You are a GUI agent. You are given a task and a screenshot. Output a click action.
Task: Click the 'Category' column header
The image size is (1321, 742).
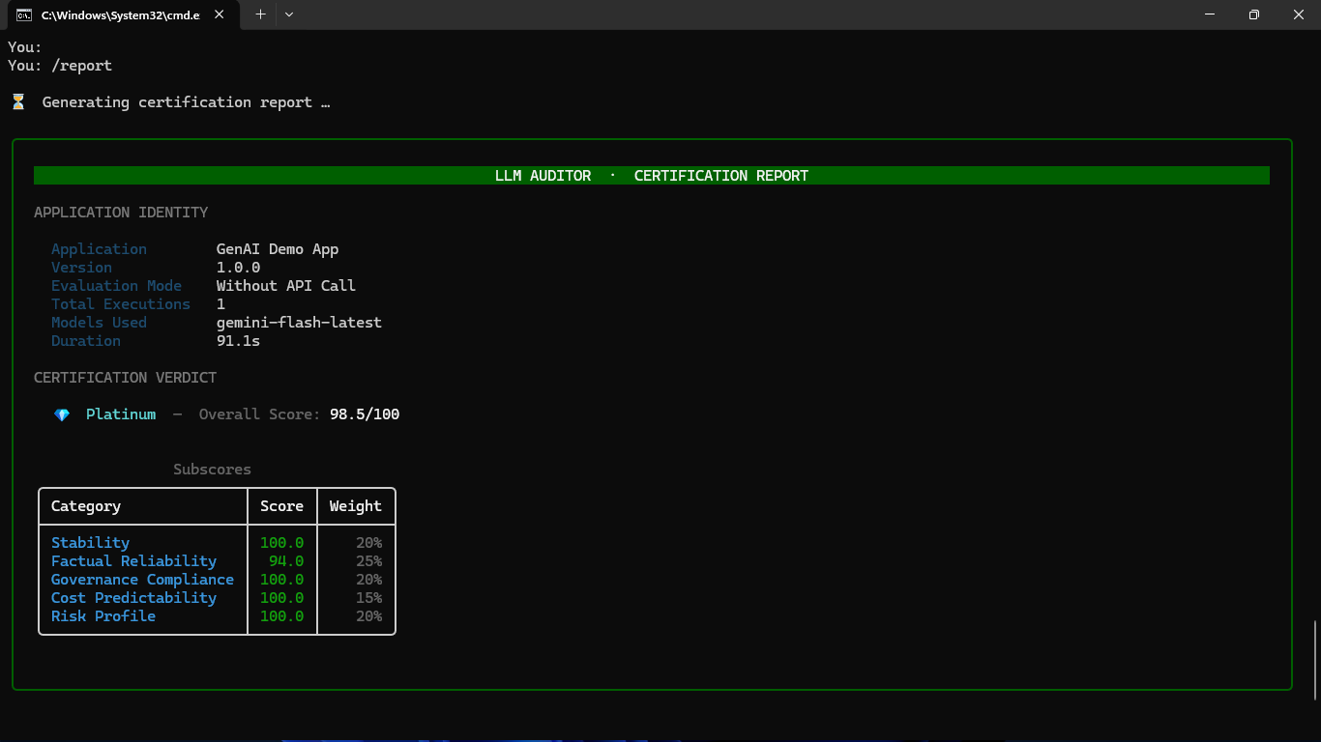point(86,506)
